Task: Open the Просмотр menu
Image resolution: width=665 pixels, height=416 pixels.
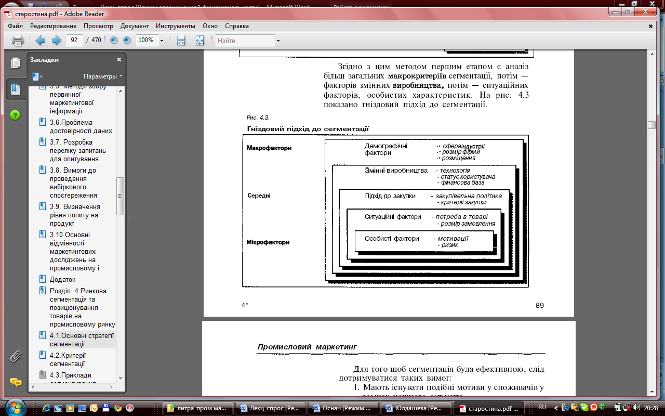Action: tap(98, 25)
